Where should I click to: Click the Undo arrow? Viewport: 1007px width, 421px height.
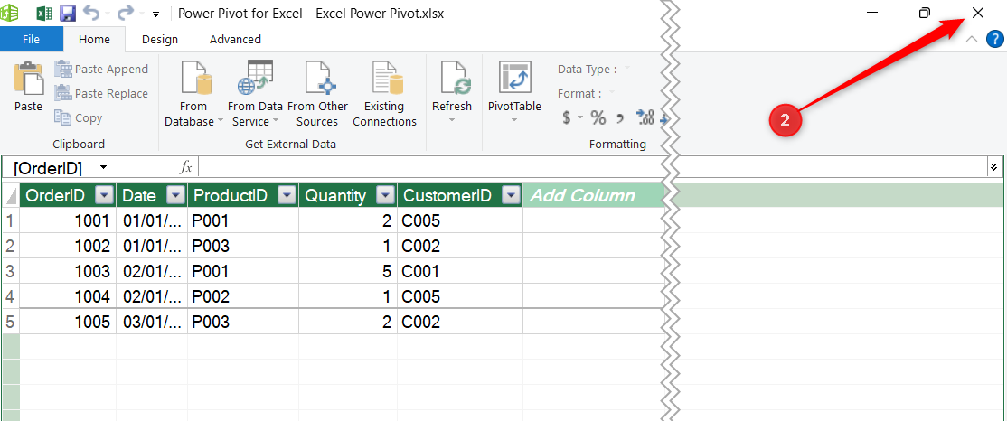[x=92, y=13]
